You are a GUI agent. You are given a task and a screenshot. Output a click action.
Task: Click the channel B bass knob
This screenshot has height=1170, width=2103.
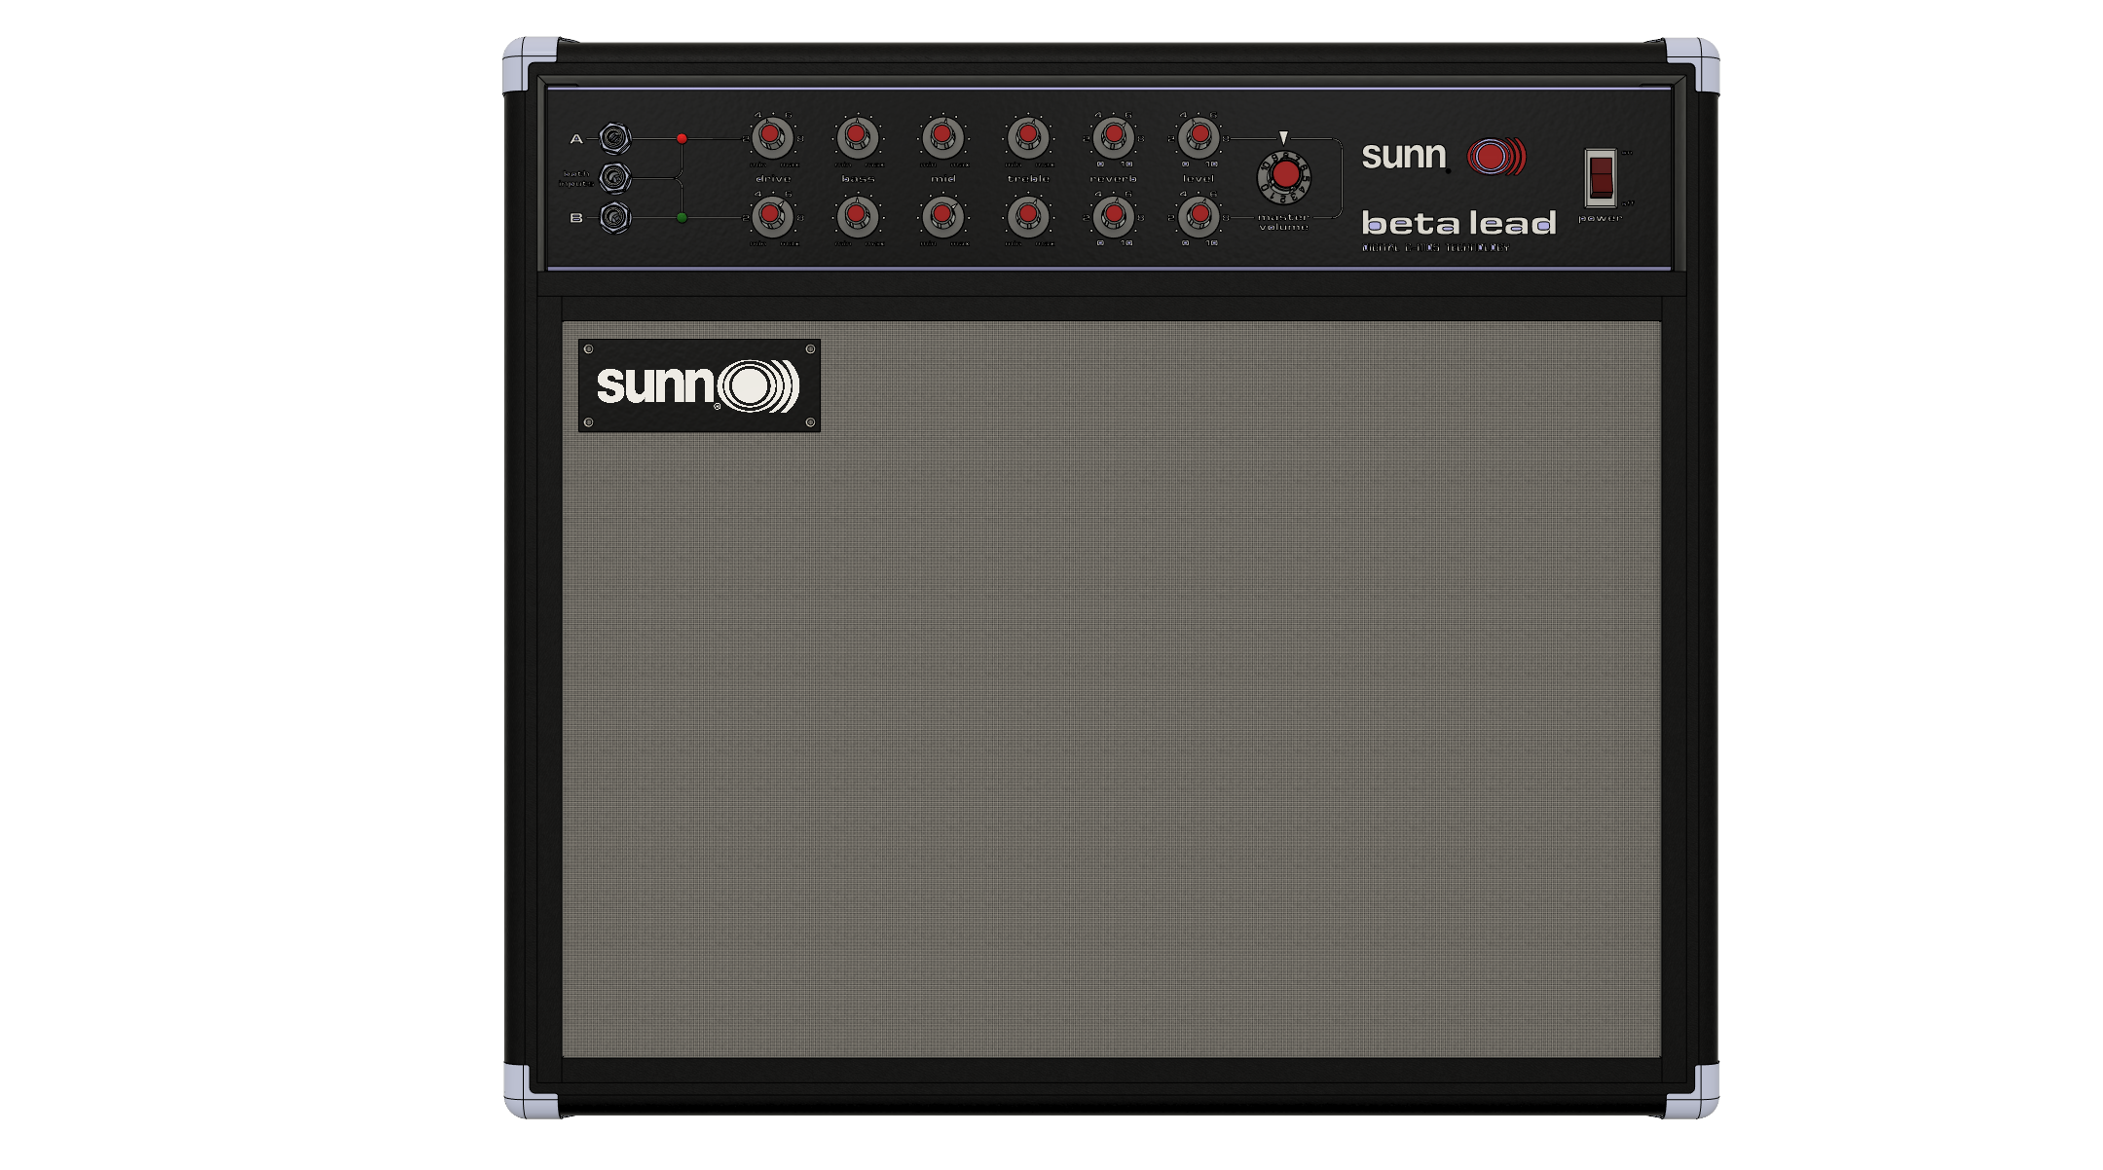[858, 216]
